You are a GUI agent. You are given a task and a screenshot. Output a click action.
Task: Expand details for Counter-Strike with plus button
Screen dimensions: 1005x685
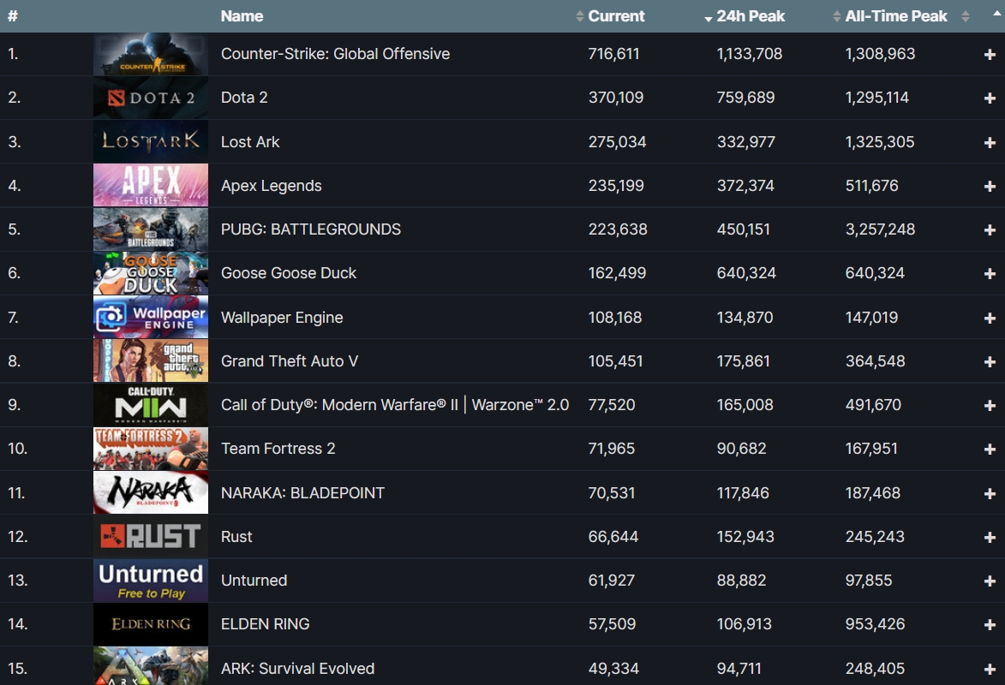coord(990,53)
